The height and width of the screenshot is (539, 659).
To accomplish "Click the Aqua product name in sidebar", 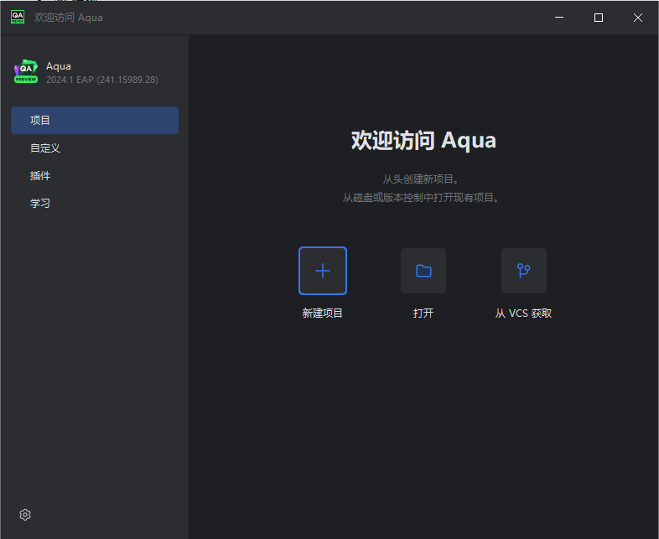I will point(59,66).
